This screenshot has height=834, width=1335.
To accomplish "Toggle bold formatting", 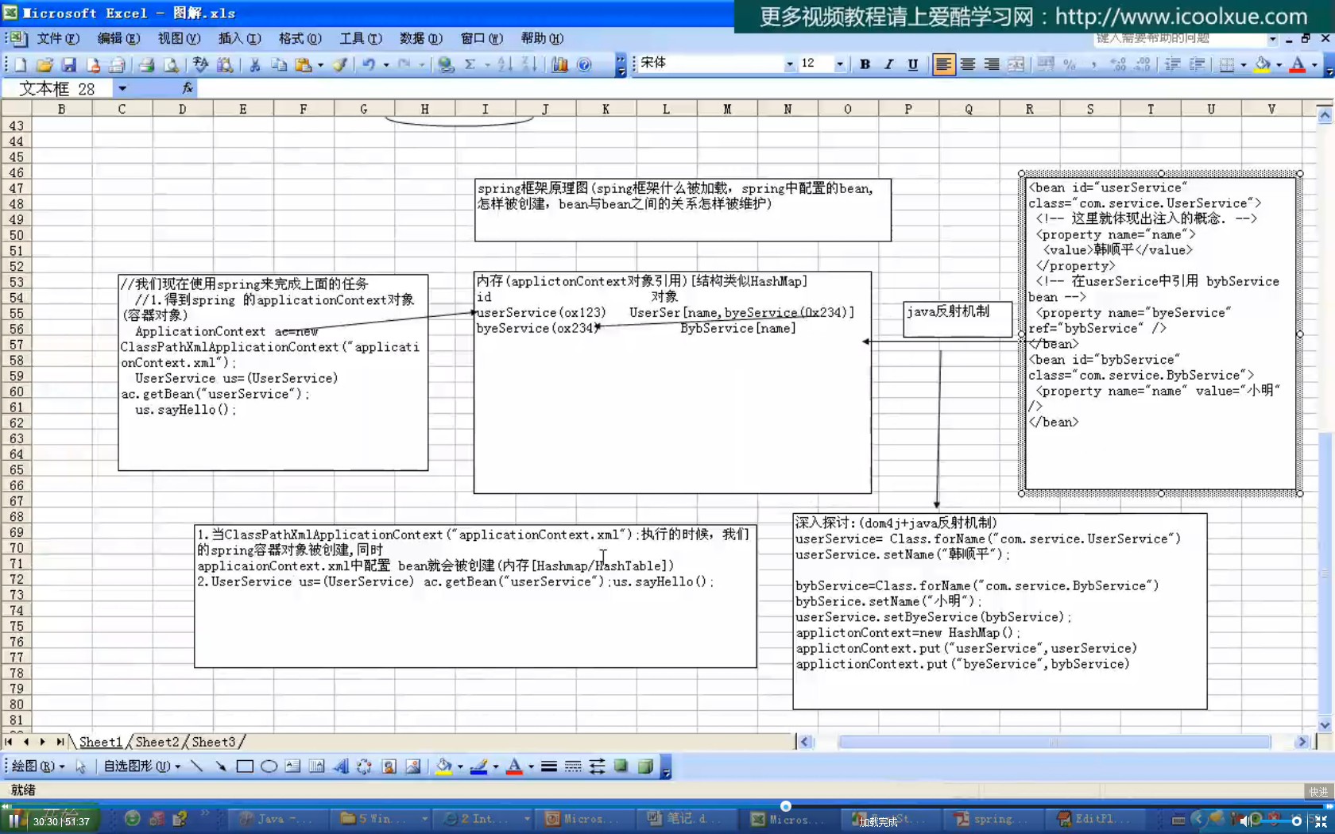I will pyautogui.click(x=865, y=64).
